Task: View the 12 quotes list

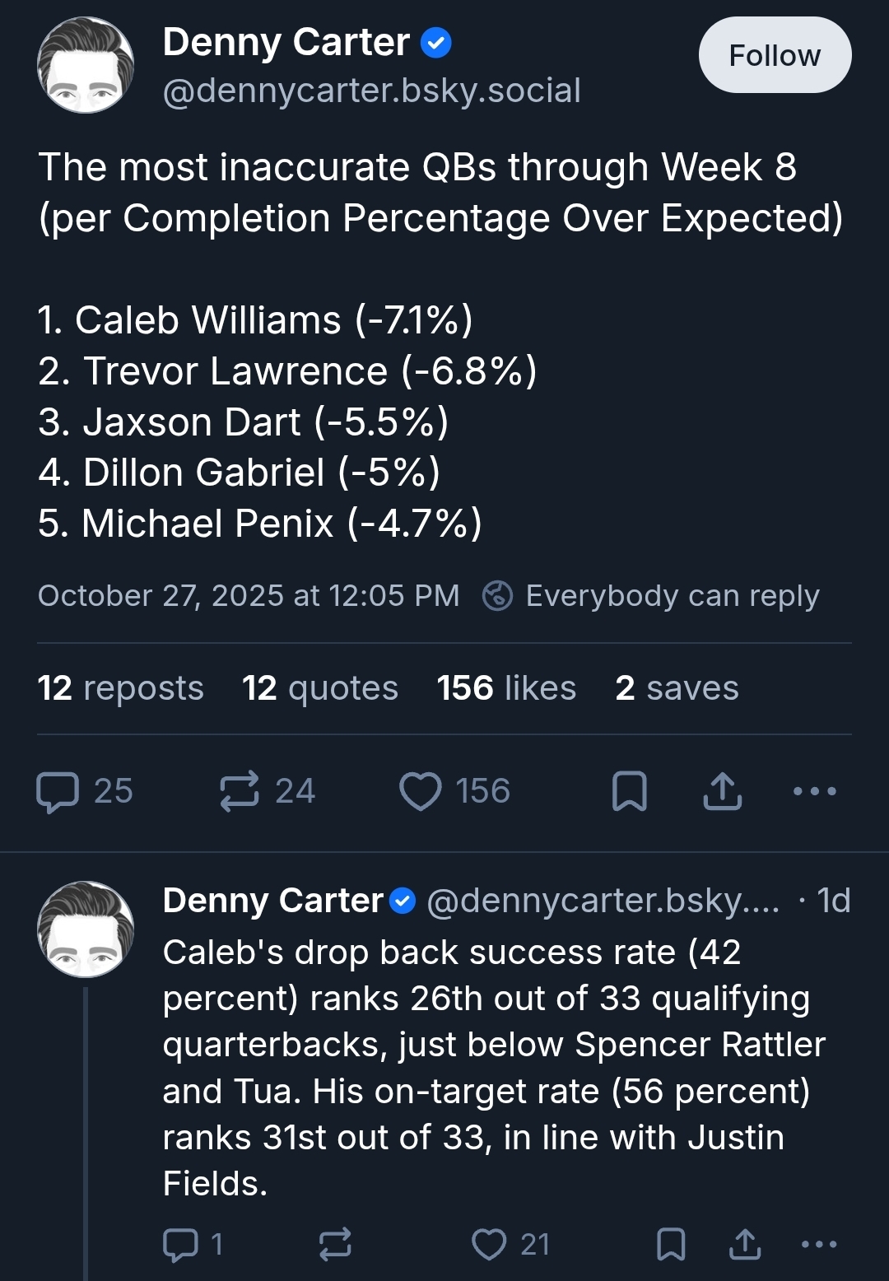Action: point(319,688)
